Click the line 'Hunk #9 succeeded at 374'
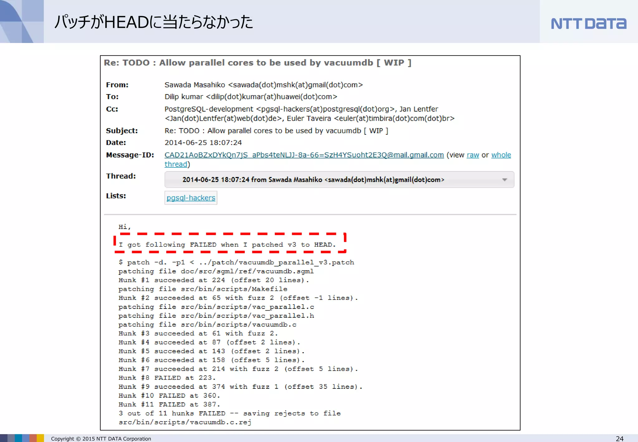638x442 pixels. (x=240, y=387)
